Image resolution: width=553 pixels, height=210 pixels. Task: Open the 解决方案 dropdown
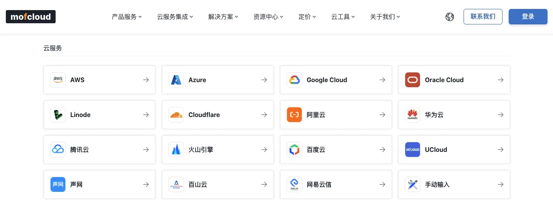[223, 17]
